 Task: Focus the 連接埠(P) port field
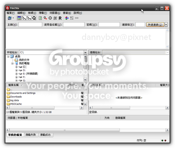click(x=140, y=25)
